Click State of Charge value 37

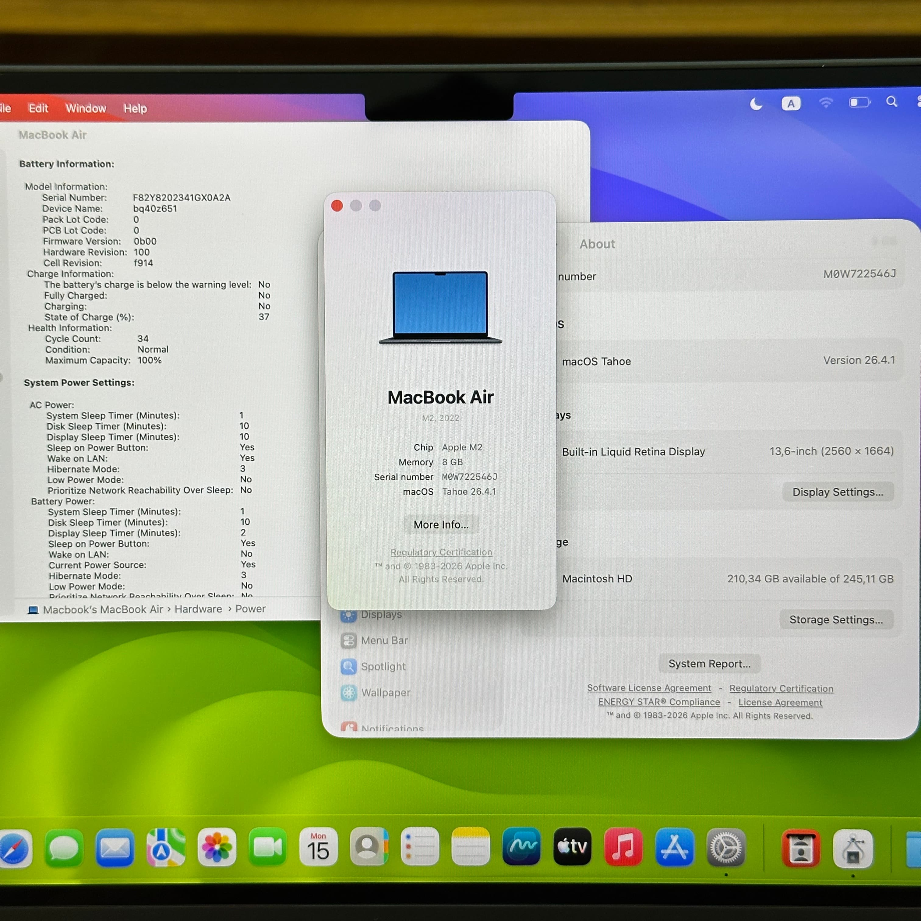tap(264, 317)
